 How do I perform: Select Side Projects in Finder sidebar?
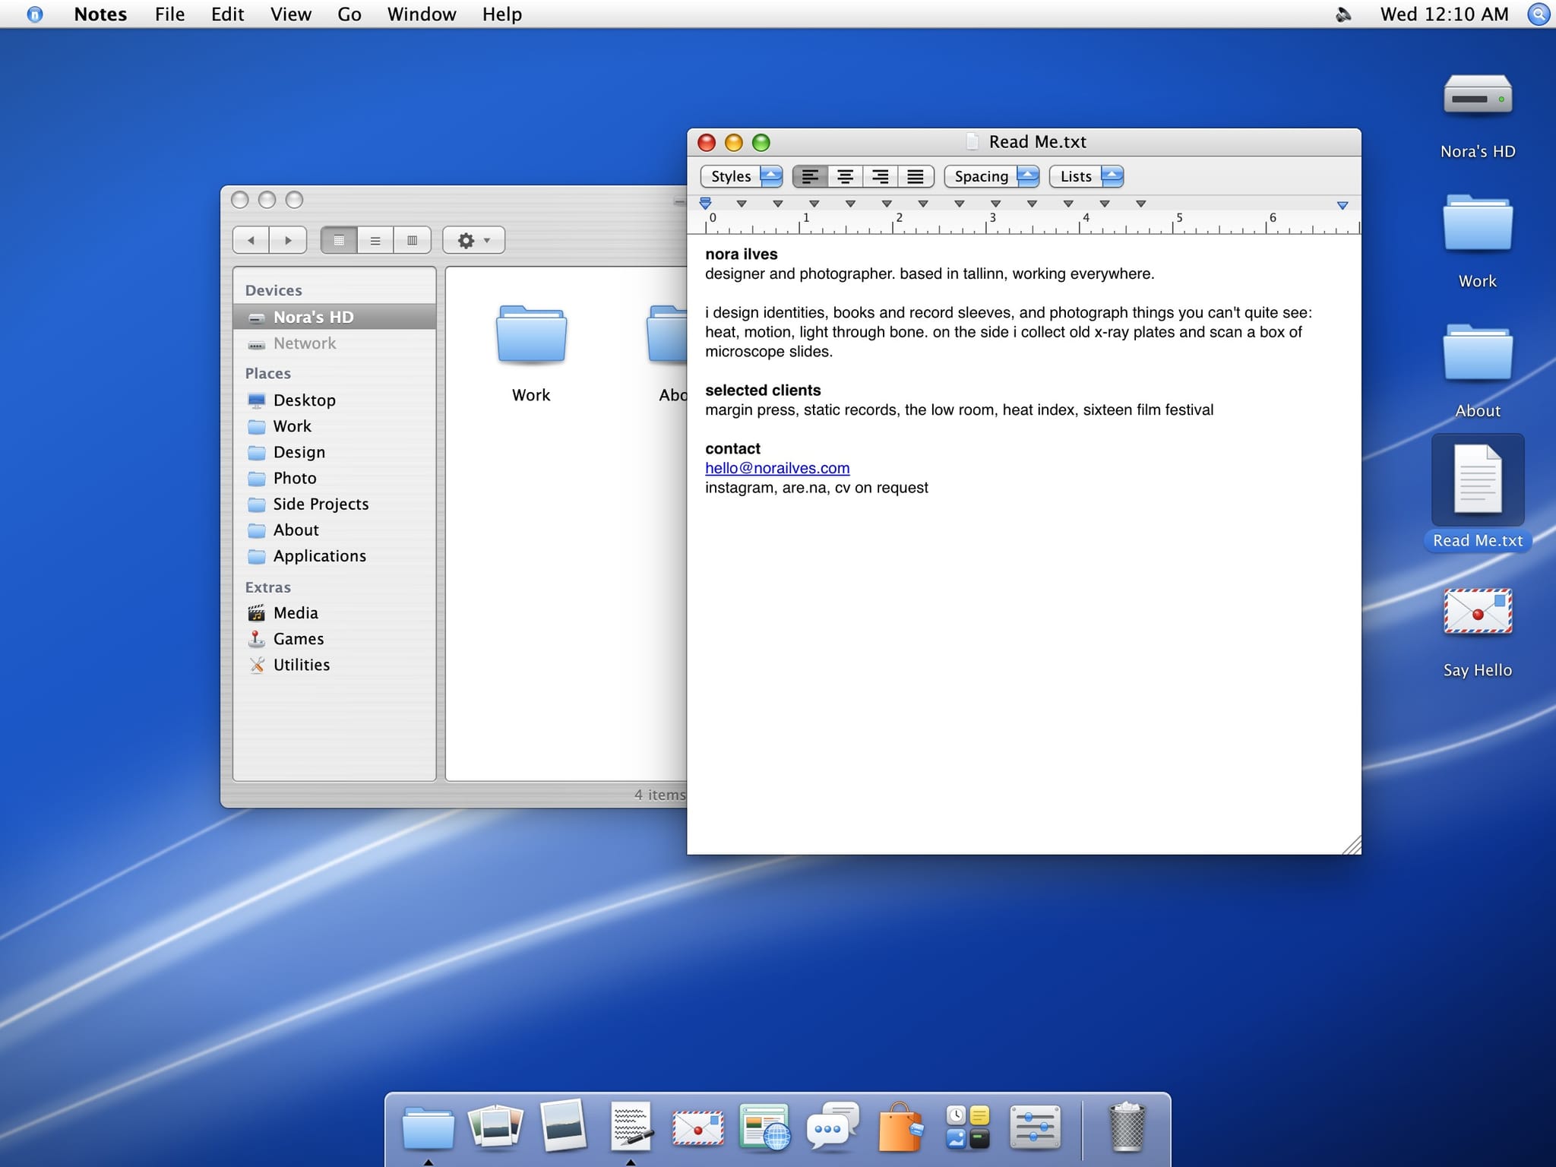(334, 504)
